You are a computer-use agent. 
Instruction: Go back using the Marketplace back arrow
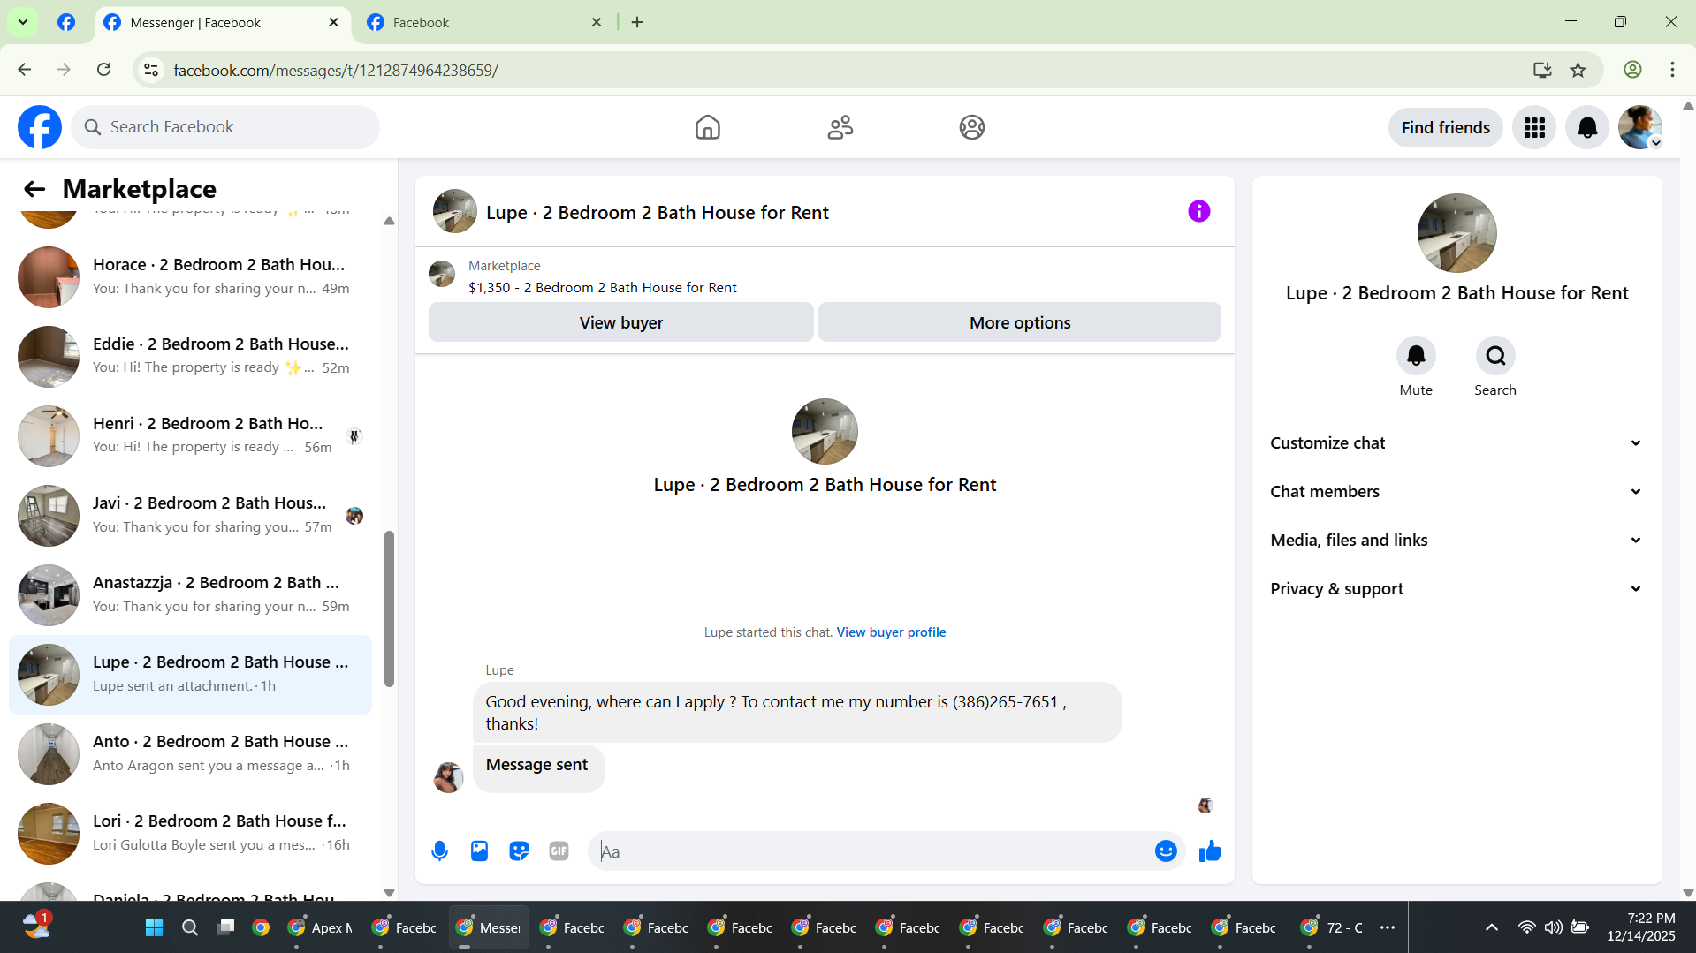tap(34, 188)
